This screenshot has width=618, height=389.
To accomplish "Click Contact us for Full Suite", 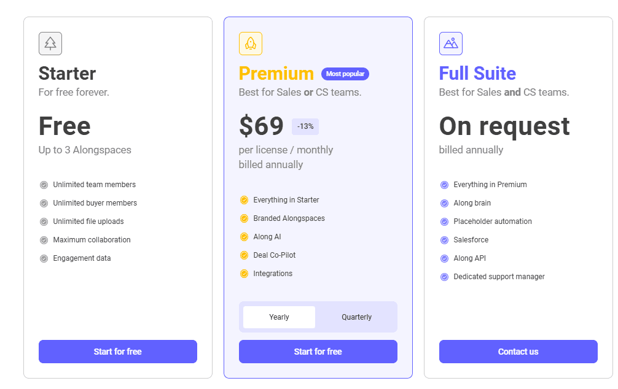I will click(x=518, y=352).
